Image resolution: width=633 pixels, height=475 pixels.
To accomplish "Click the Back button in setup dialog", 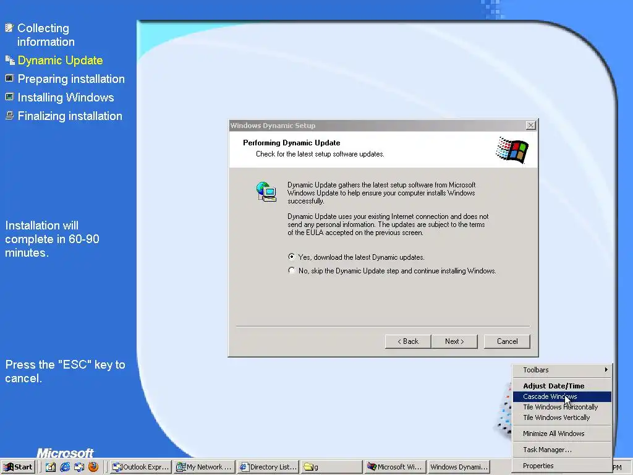I will [408, 341].
